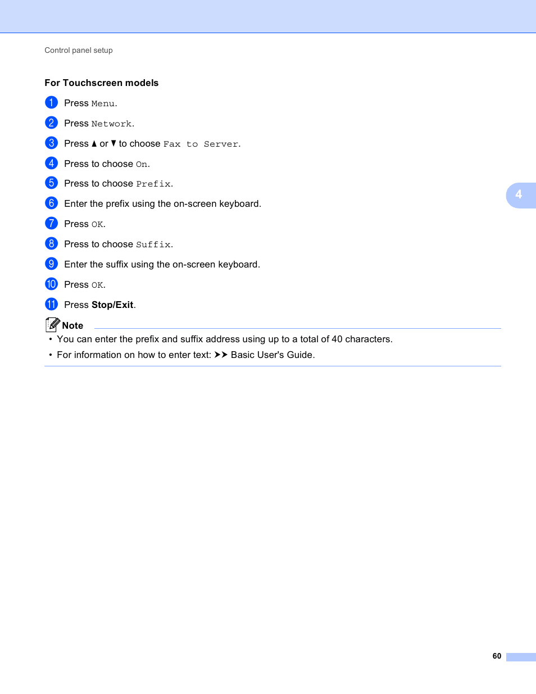Click the 'For Touchscreen models' heading
The width and height of the screenshot is (536, 694).
tap(102, 83)
